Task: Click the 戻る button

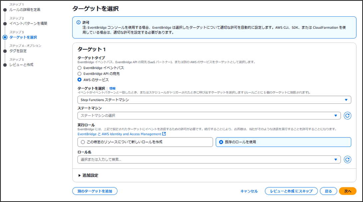Action: pyautogui.click(x=328, y=191)
